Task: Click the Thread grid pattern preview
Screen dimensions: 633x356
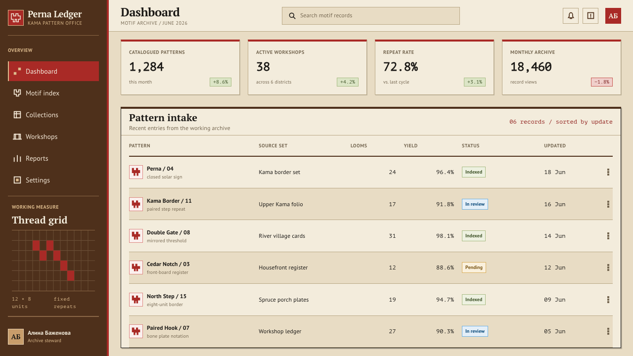Action: (x=53, y=261)
